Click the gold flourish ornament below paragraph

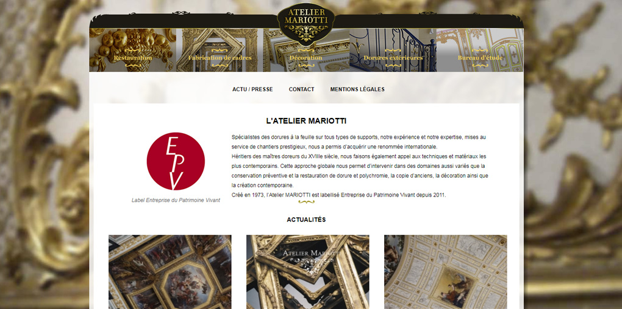point(306,202)
